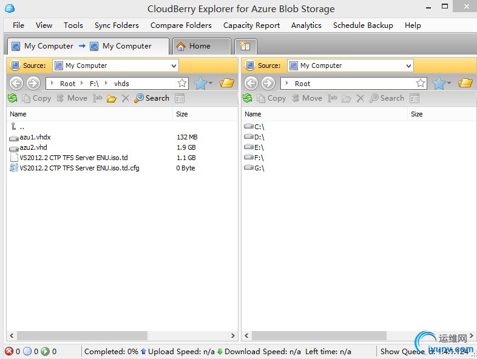Click the delete X icon in left pane
This screenshot has height=359, width=477.
pos(126,98)
